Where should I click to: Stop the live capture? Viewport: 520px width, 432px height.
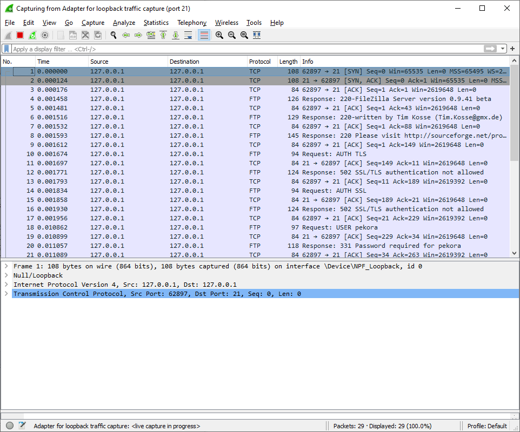point(19,35)
